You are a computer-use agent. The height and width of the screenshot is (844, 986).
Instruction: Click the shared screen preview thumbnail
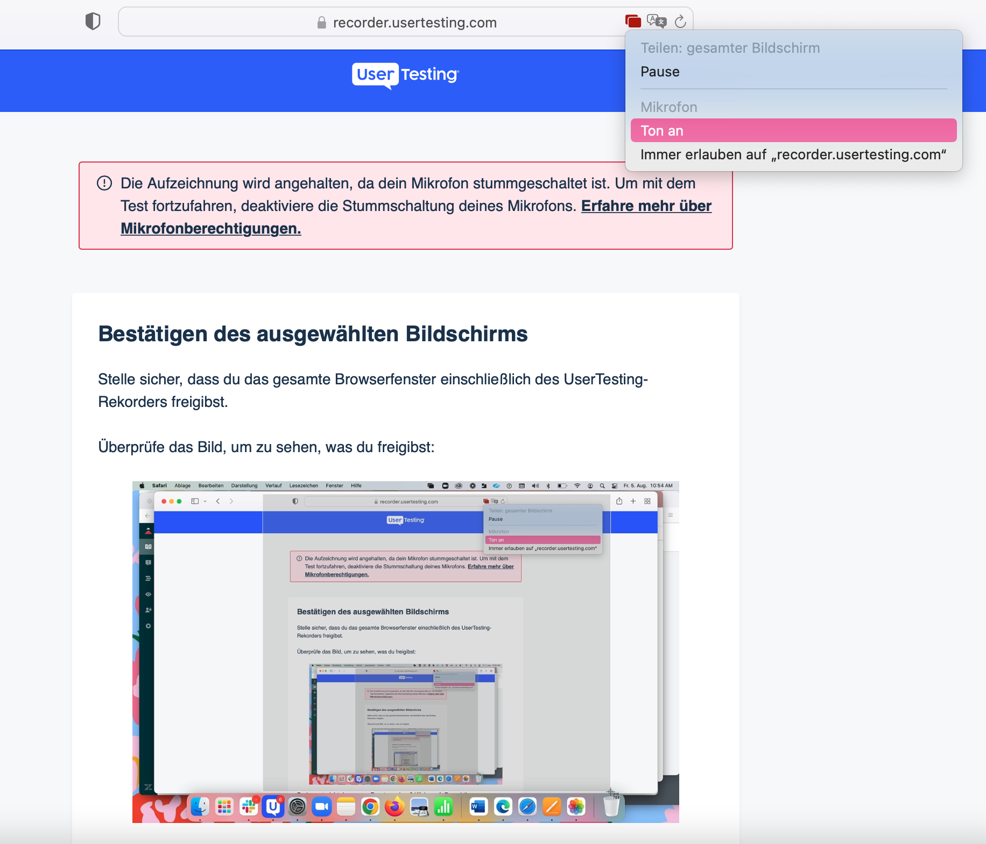tap(406, 652)
